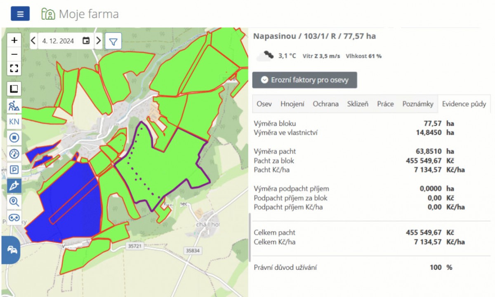Go to next date with right arrow

[99, 41]
